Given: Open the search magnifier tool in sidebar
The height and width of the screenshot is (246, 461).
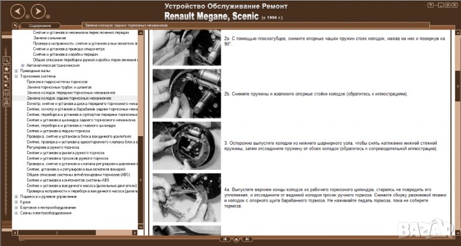Looking at the screenshot, I should pyautogui.click(x=6, y=60).
